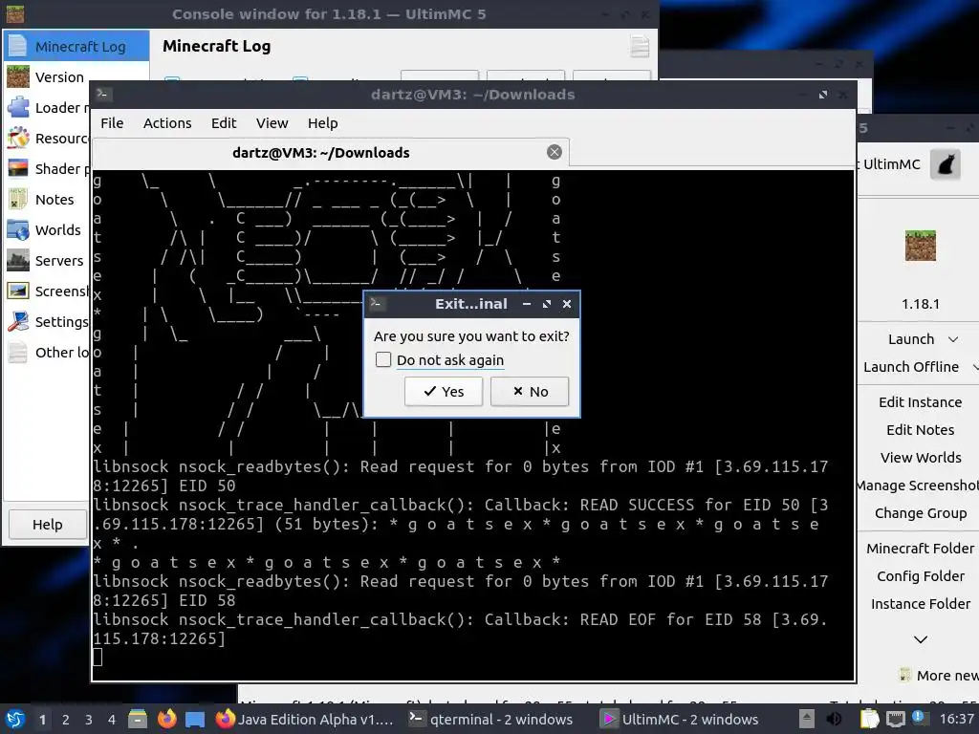The width and height of the screenshot is (979, 734).
Task: Click removable media tray icon
Action: (x=807, y=719)
